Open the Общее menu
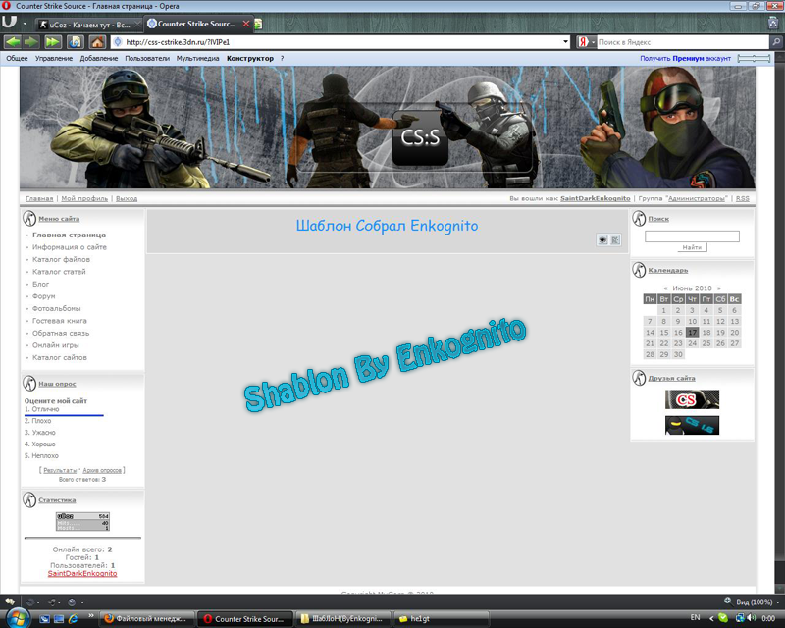This screenshot has width=785, height=628. (17, 59)
